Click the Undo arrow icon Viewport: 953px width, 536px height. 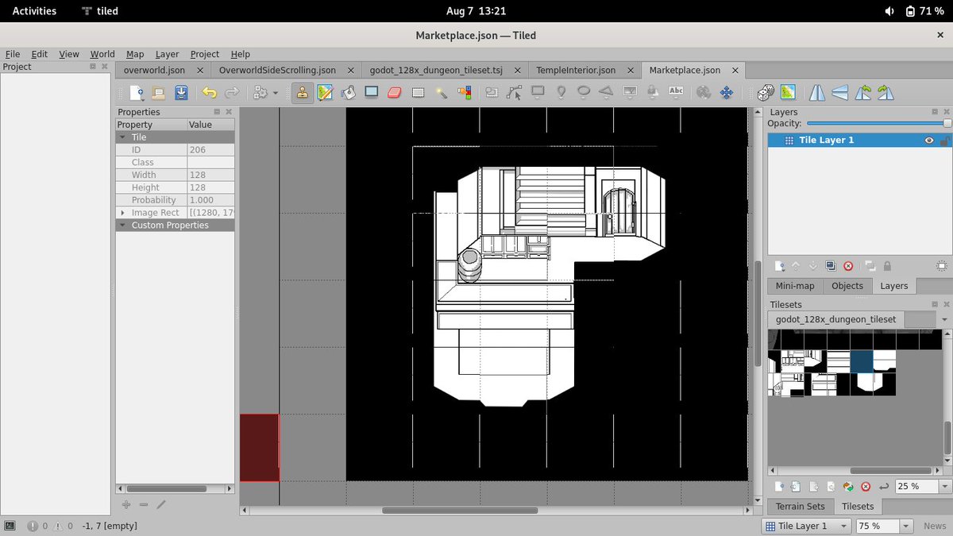pyautogui.click(x=209, y=92)
